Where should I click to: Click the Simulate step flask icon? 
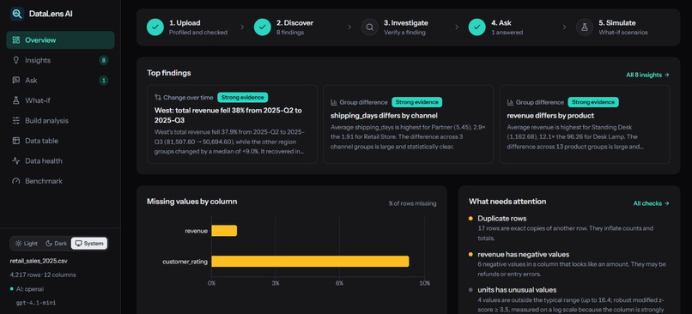(x=585, y=27)
